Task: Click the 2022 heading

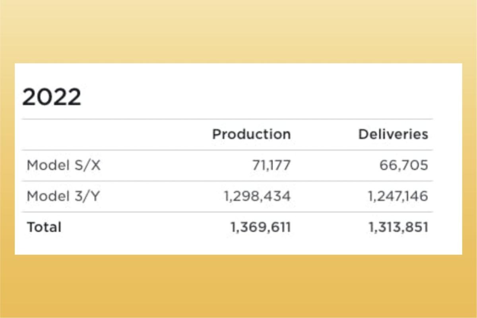Action: pos(52,97)
